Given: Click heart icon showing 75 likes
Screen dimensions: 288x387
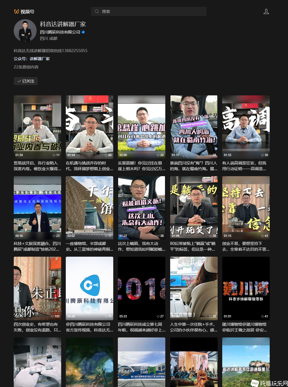Looking at the screenshot, I should coord(106,317).
